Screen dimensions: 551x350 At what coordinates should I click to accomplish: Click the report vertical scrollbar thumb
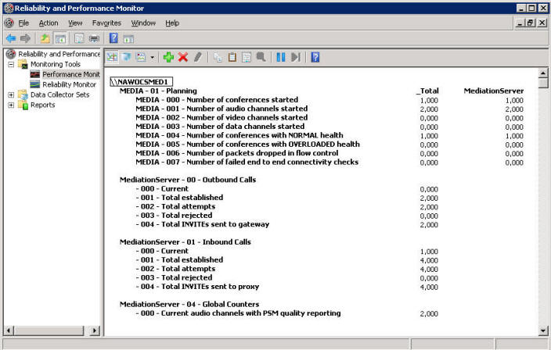point(543,83)
